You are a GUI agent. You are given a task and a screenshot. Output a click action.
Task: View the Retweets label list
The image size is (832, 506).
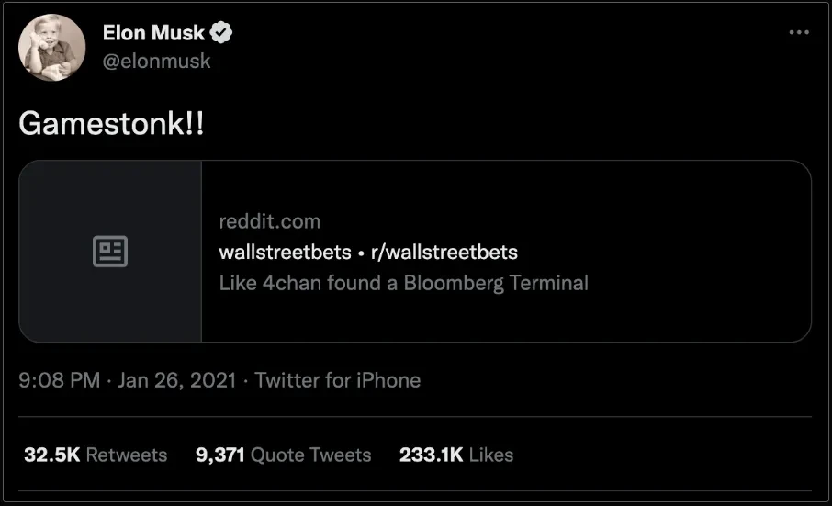click(127, 455)
